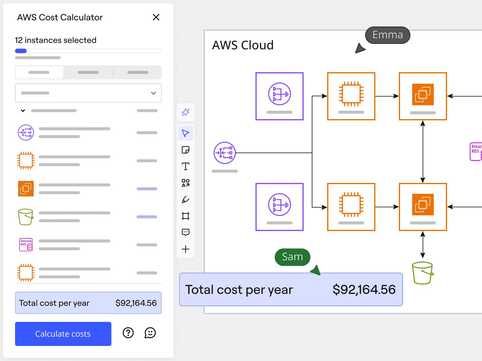Open the help question mark icon
Image resolution: width=482 pixels, height=361 pixels.
click(128, 333)
